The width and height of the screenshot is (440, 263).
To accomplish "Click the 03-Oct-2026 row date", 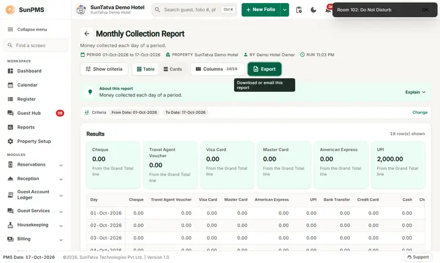I will coord(106,238).
